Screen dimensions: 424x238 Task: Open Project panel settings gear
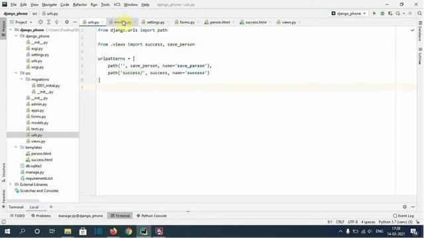67,22
